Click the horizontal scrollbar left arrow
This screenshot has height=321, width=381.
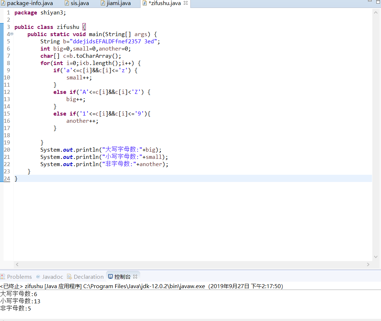pos(17,264)
